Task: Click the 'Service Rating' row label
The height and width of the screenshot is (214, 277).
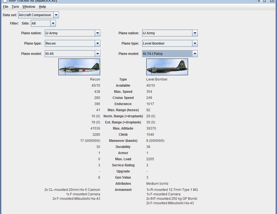Action: point(123,165)
